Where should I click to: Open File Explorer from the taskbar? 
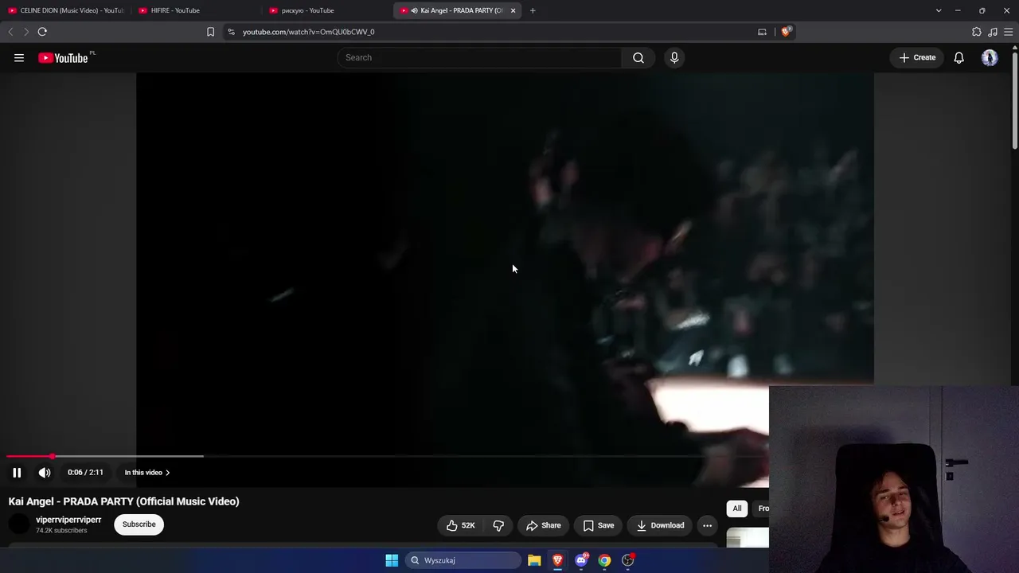(x=534, y=560)
